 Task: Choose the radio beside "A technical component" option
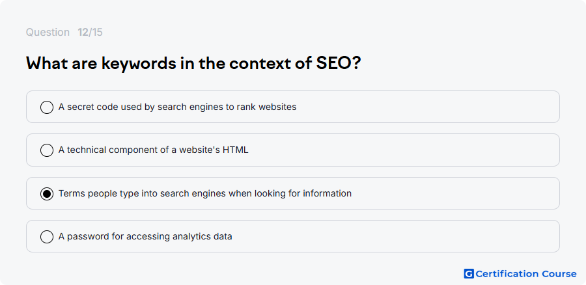[47, 150]
